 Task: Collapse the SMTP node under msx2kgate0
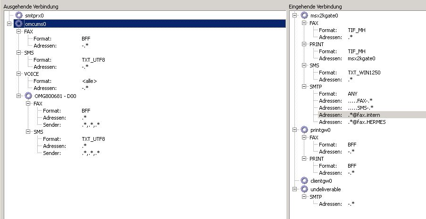pyautogui.click(x=304, y=87)
